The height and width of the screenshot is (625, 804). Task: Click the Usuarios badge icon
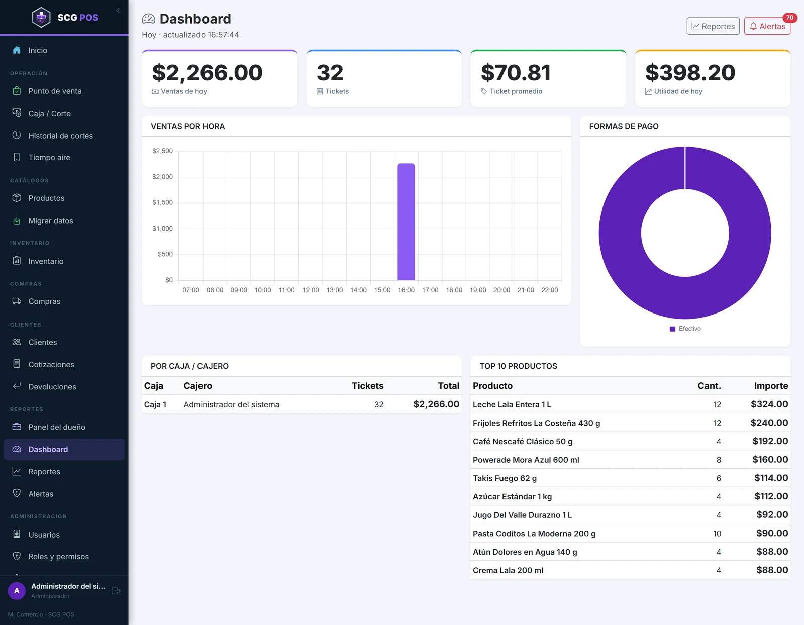click(x=17, y=534)
